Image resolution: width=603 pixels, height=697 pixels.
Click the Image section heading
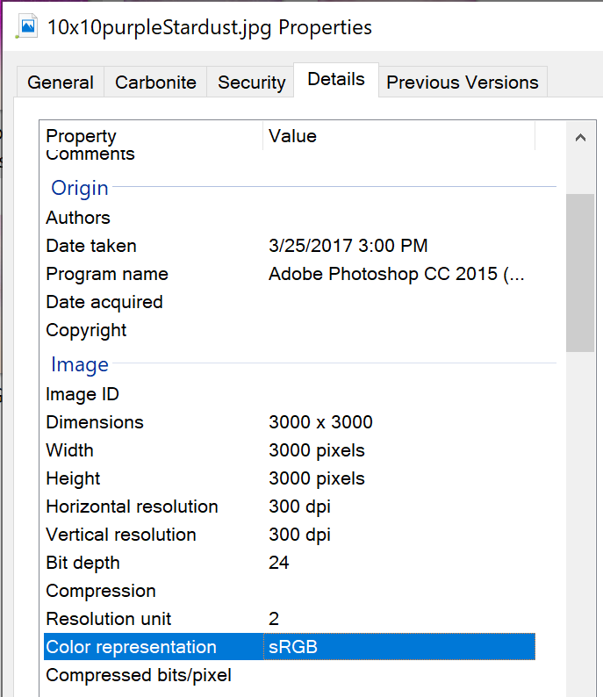pyautogui.click(x=80, y=364)
